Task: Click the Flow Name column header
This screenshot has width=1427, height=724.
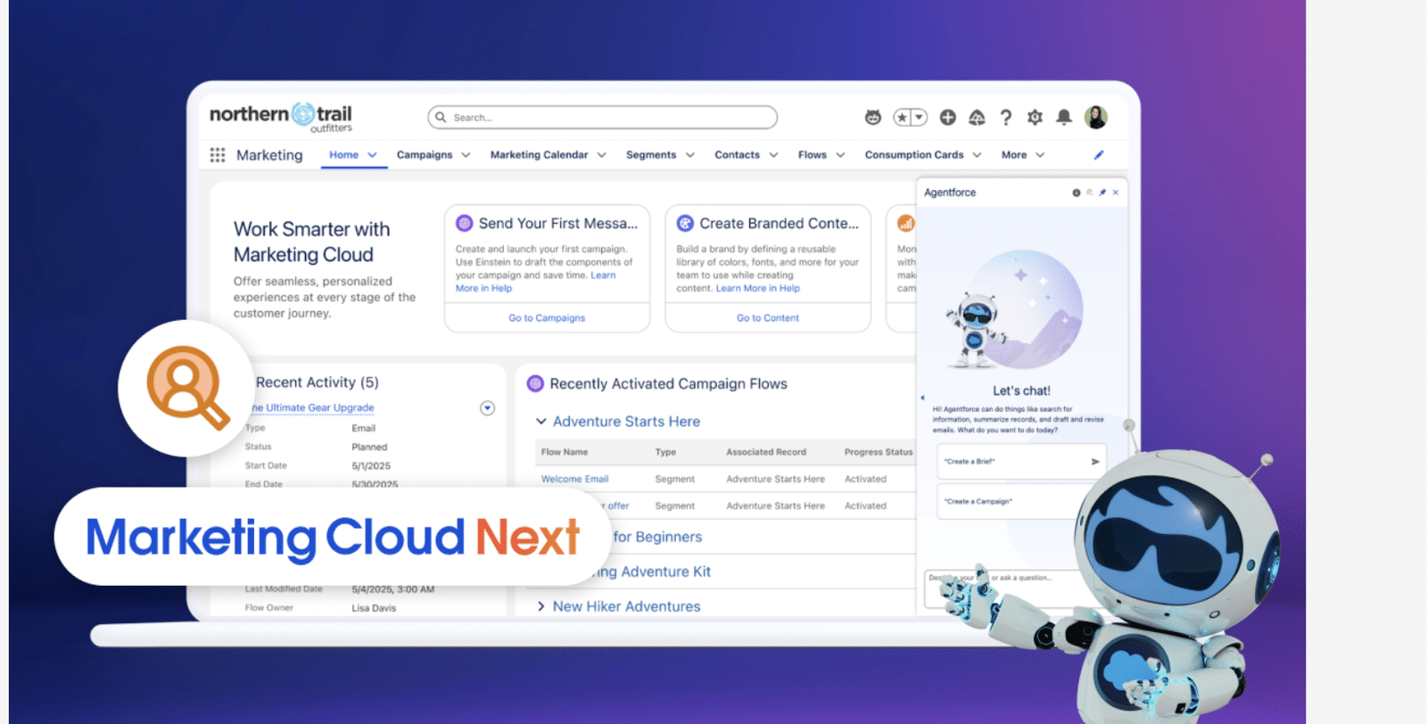Action: (x=564, y=453)
